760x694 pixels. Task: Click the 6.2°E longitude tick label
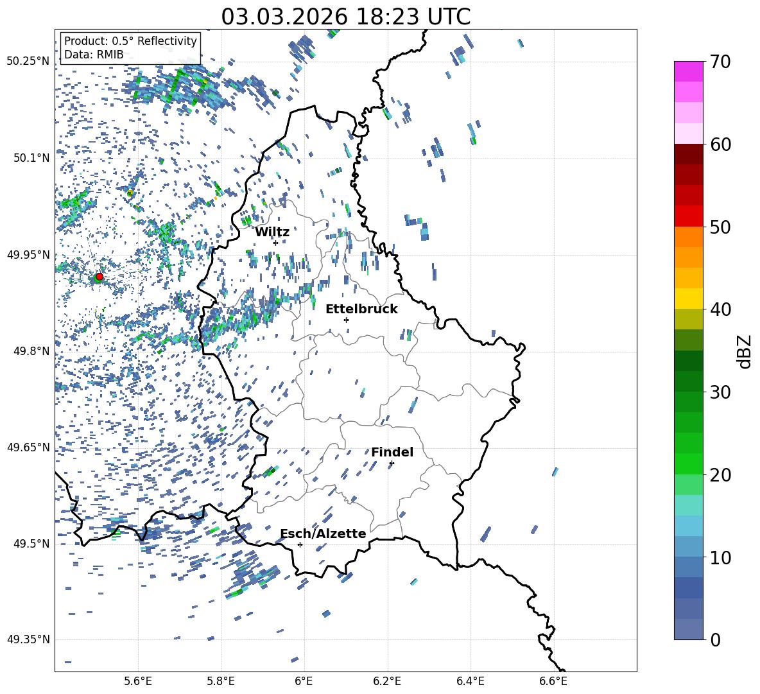point(387,681)
